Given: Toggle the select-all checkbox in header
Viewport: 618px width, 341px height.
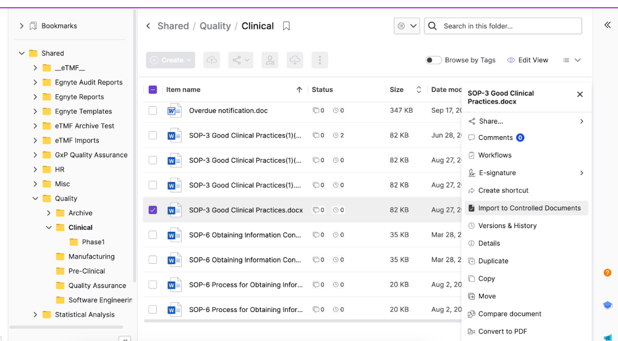Looking at the screenshot, I should coord(153,89).
